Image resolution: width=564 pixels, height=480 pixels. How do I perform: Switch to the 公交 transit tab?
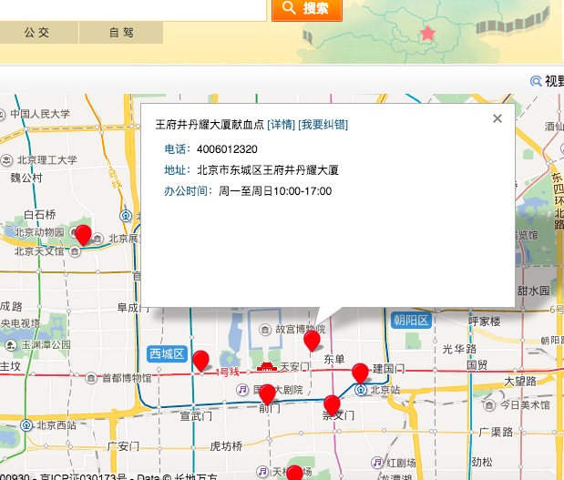click(x=37, y=33)
